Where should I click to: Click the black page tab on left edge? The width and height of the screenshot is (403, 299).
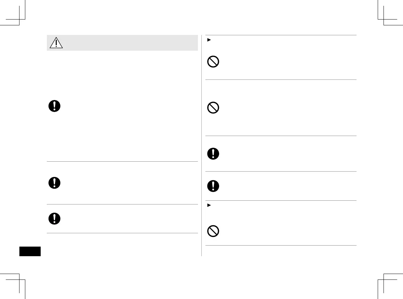(x=30, y=251)
